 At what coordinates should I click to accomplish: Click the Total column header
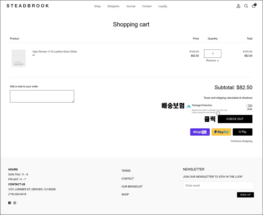(250, 39)
